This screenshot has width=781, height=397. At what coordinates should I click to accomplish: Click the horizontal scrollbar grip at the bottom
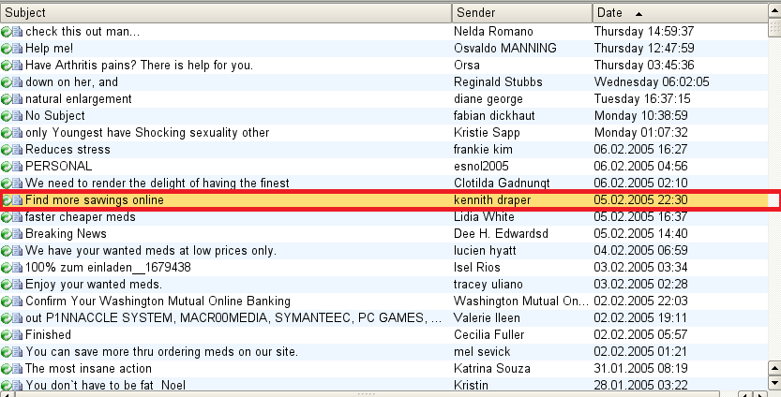tap(390, 394)
